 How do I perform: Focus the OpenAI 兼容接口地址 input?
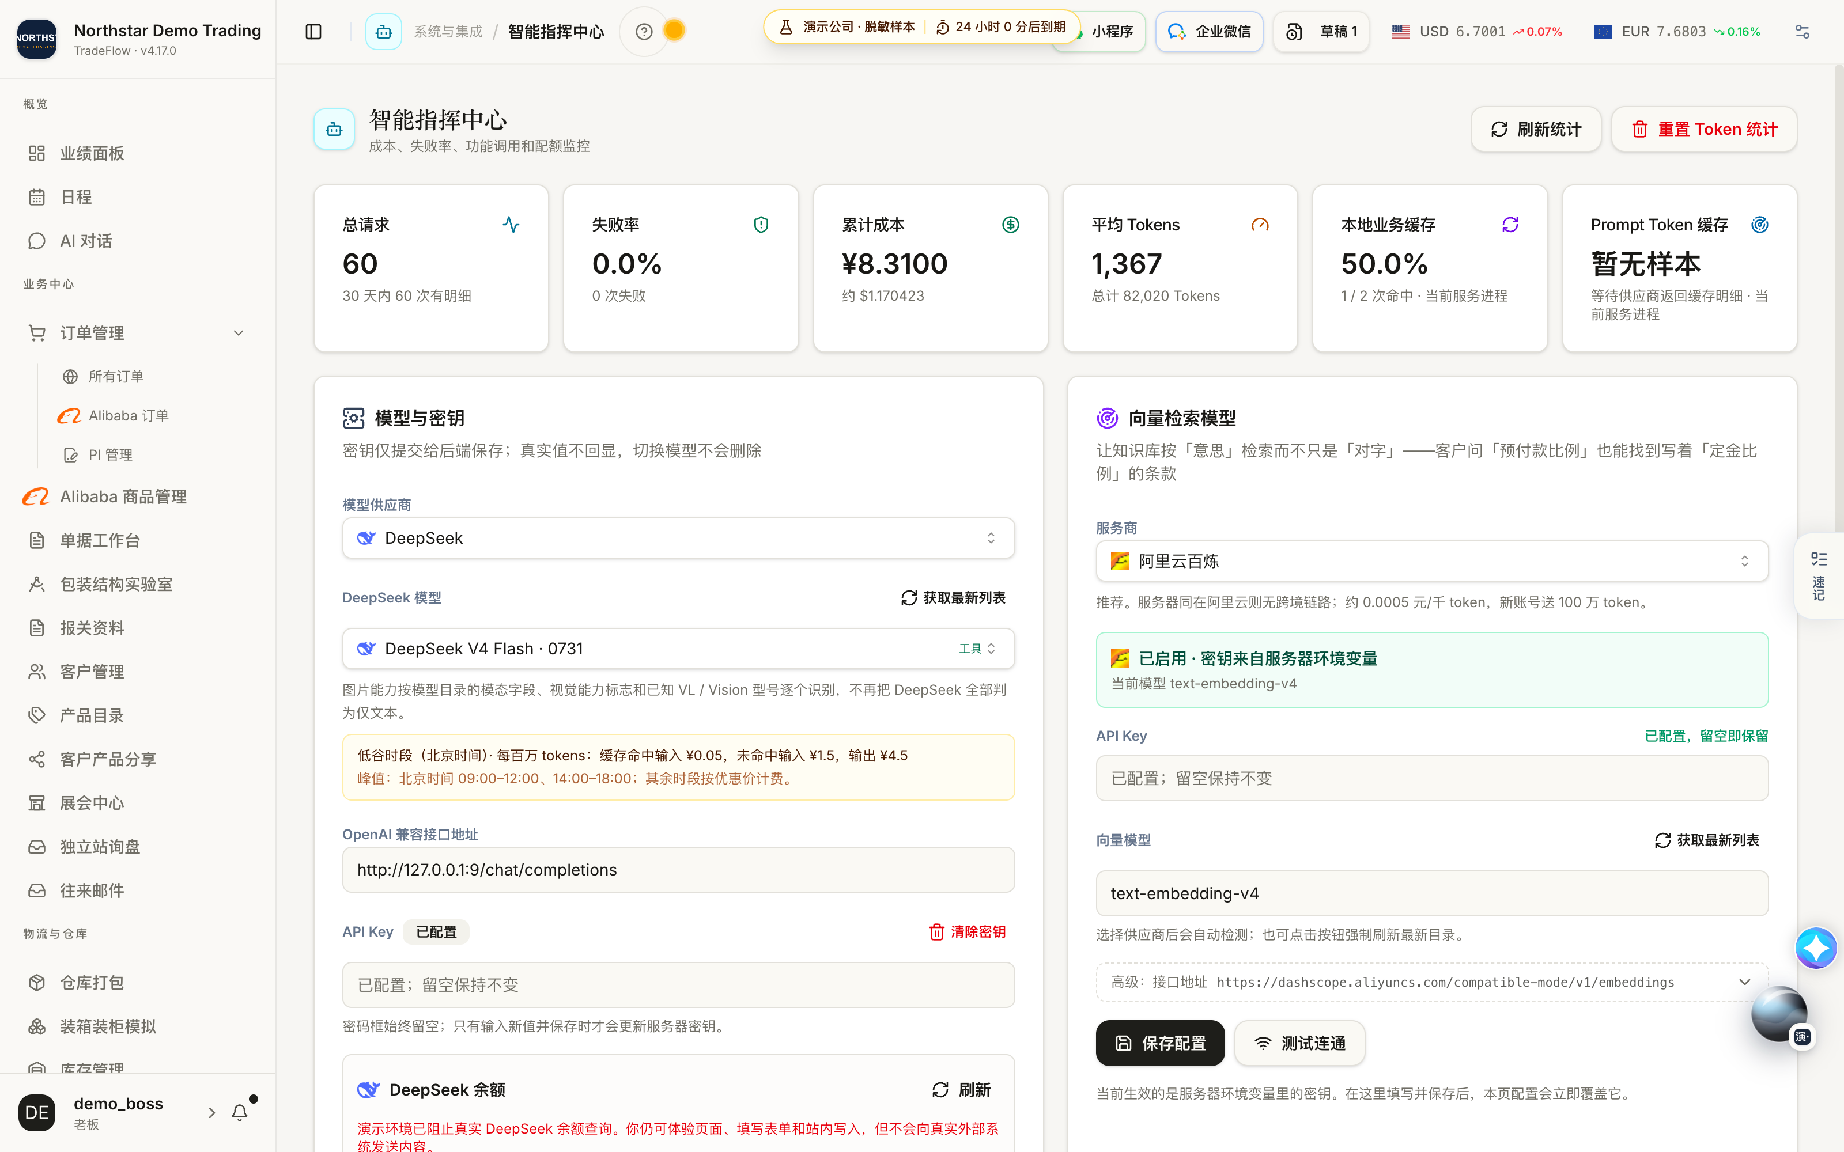pyautogui.click(x=678, y=870)
